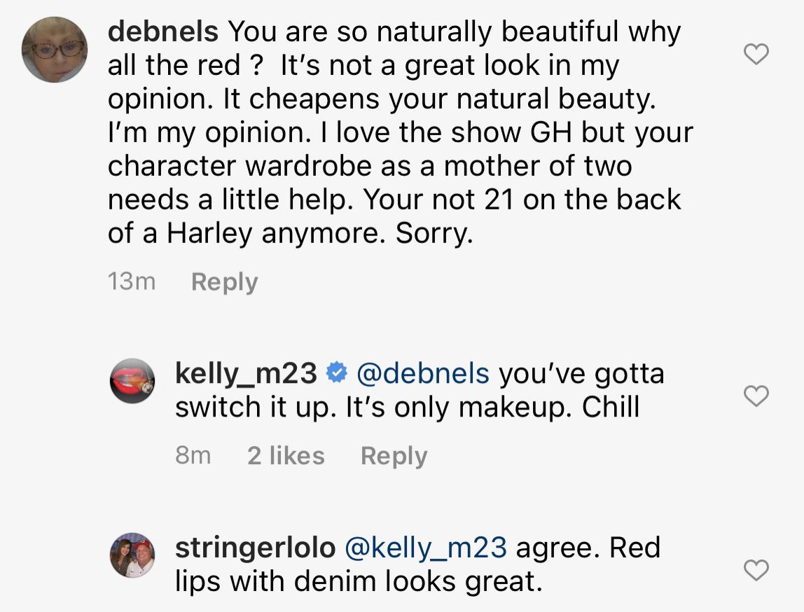804x612 pixels.
Task: Like stringerlolo's comment via heart icon
Action: pos(756,570)
